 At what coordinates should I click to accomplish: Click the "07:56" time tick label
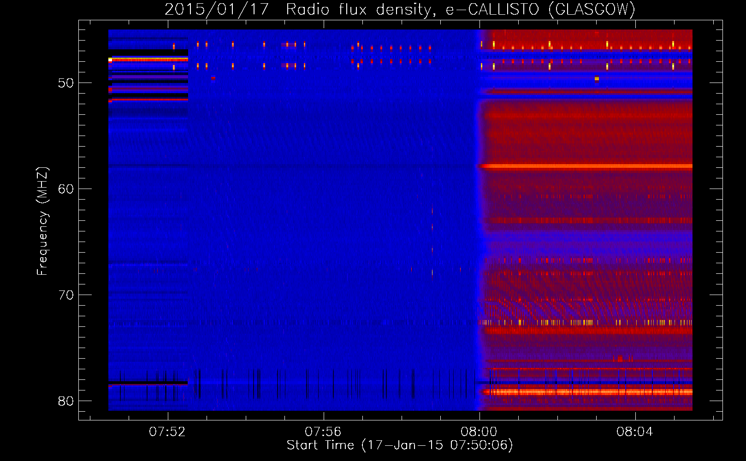tap(323, 432)
